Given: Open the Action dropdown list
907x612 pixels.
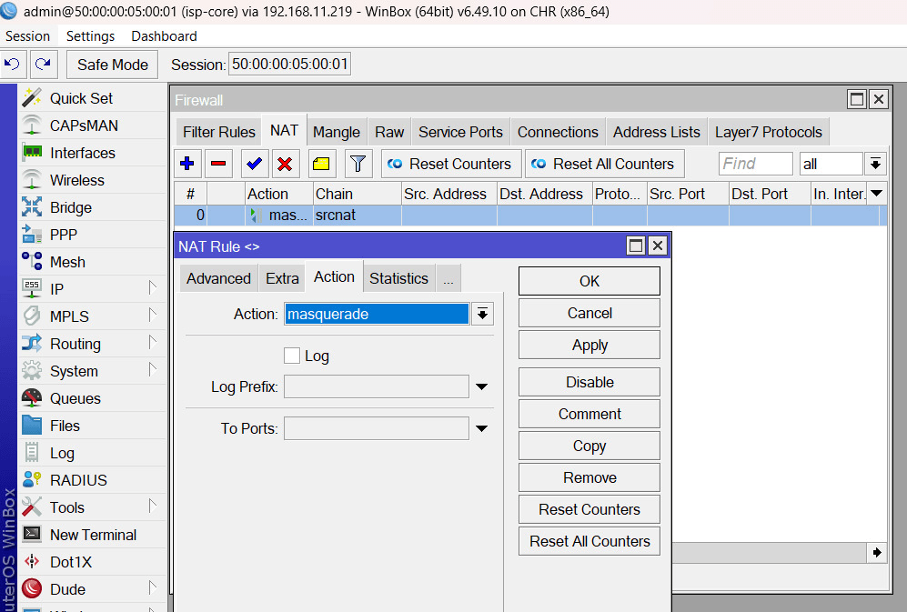Looking at the screenshot, I should pos(482,314).
